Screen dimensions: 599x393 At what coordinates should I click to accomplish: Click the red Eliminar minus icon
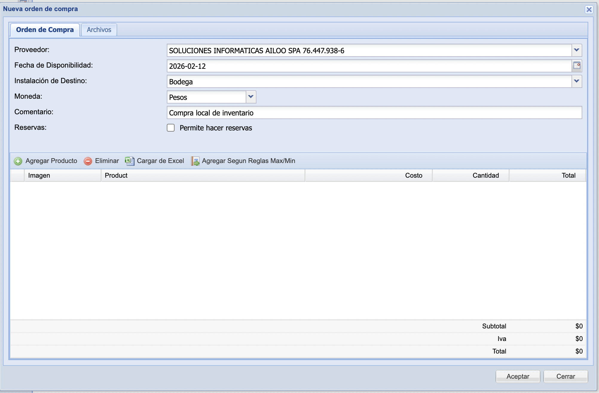tap(88, 161)
